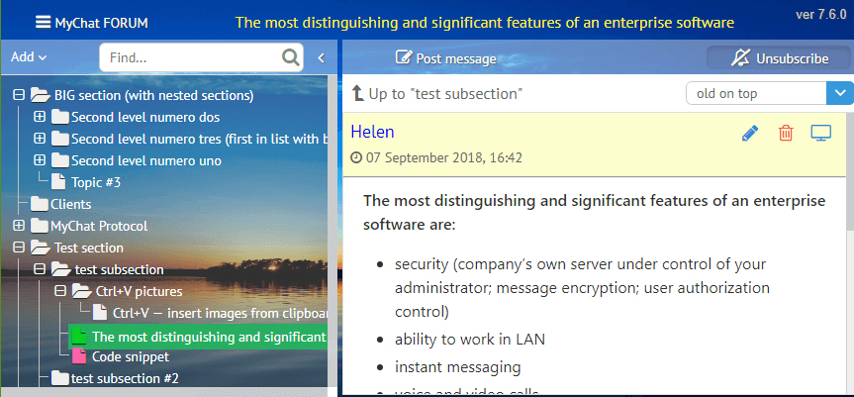Screen dimensions: 854x397
Task: Click the hamburger menu icon beside MyChat FORUM
Action: coord(43,21)
